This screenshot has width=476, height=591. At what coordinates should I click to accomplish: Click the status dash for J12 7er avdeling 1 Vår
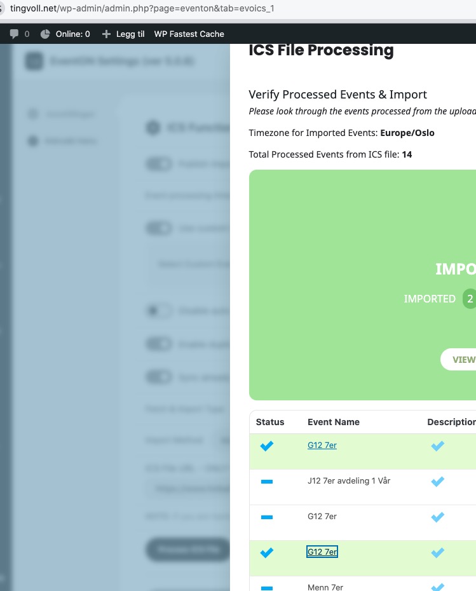click(267, 482)
